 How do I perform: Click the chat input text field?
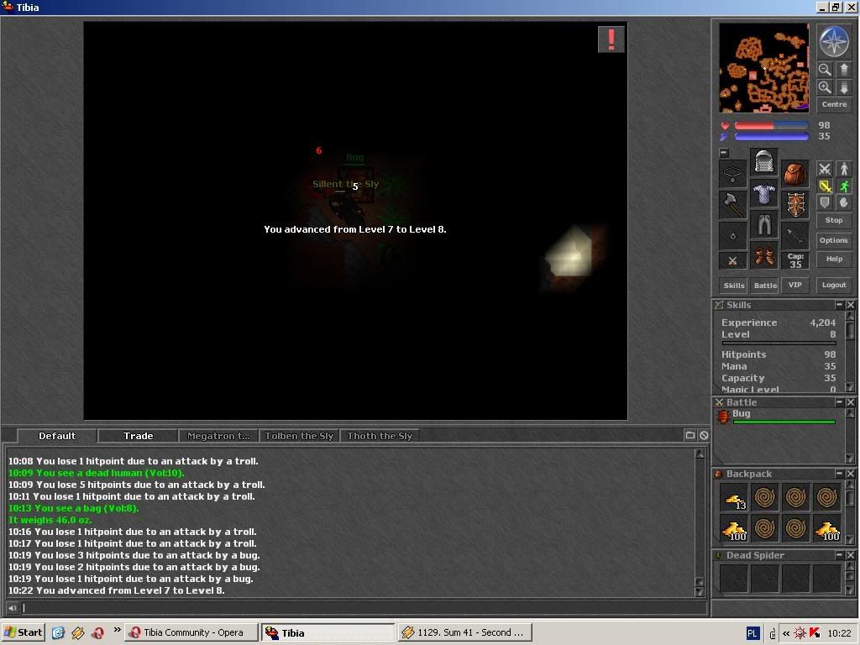click(364, 607)
